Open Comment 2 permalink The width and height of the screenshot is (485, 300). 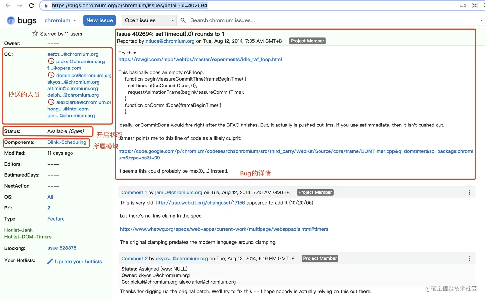134,258
